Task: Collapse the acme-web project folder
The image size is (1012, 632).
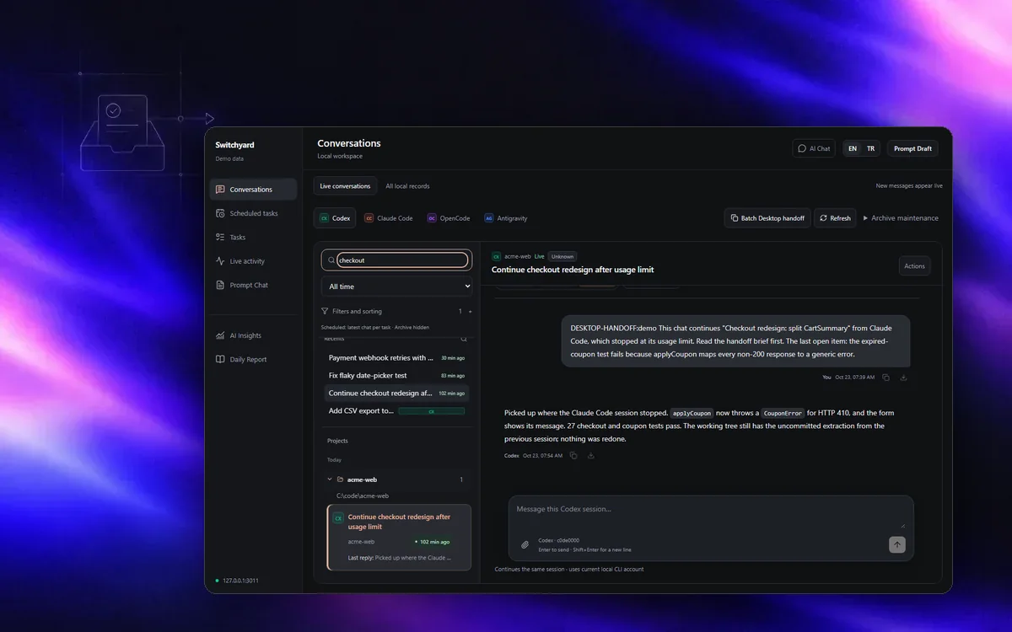Action: (x=330, y=479)
